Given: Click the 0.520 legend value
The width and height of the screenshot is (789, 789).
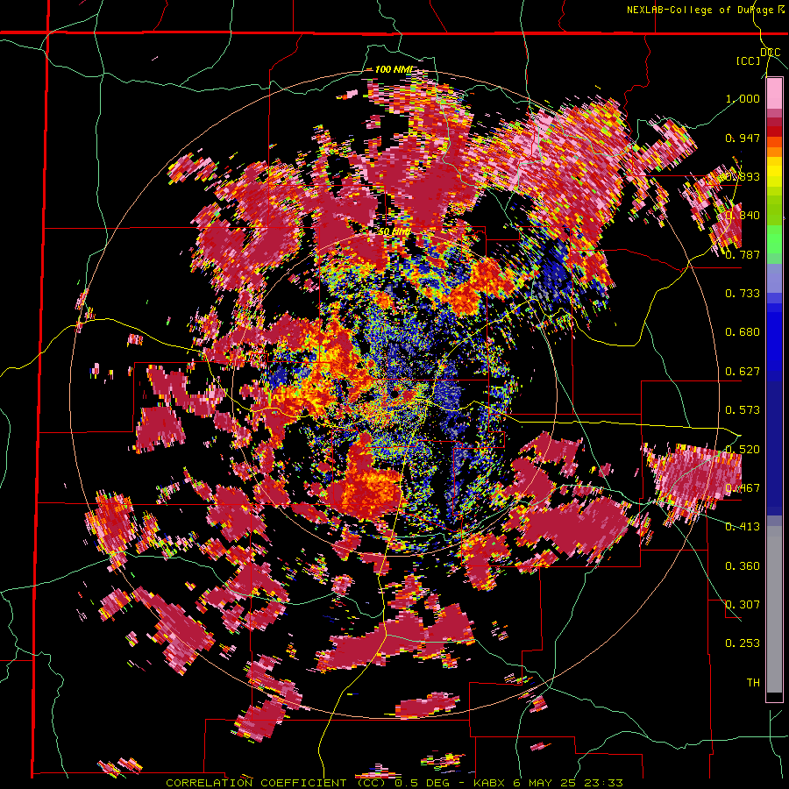Looking at the screenshot, I should click(x=743, y=450).
